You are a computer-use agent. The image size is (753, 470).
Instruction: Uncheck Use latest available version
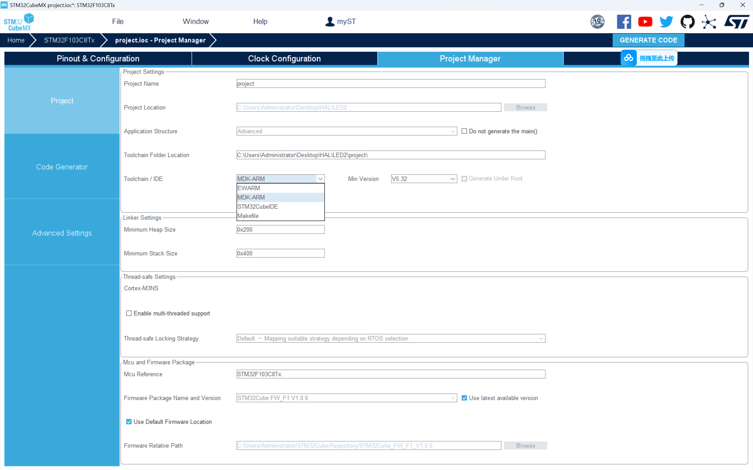(464, 398)
